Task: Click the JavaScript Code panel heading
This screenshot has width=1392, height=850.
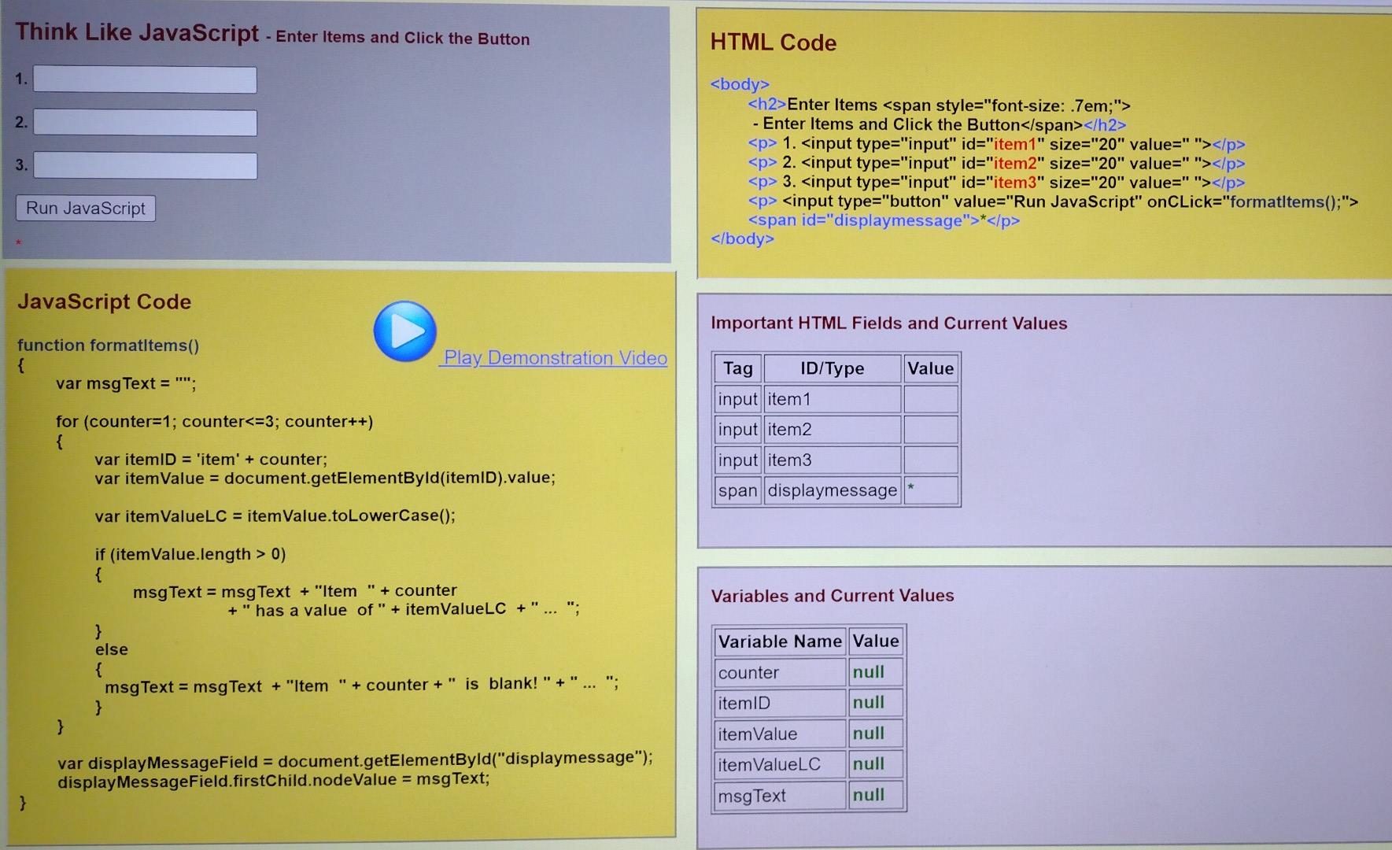Action: click(103, 301)
